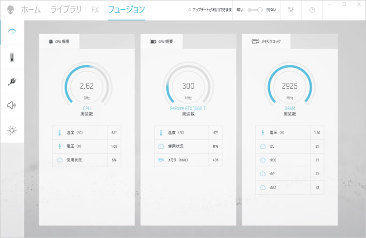Click the tRAS row gauge icon
Image resolution: width=366 pixels, height=238 pixels.
pos(263,188)
